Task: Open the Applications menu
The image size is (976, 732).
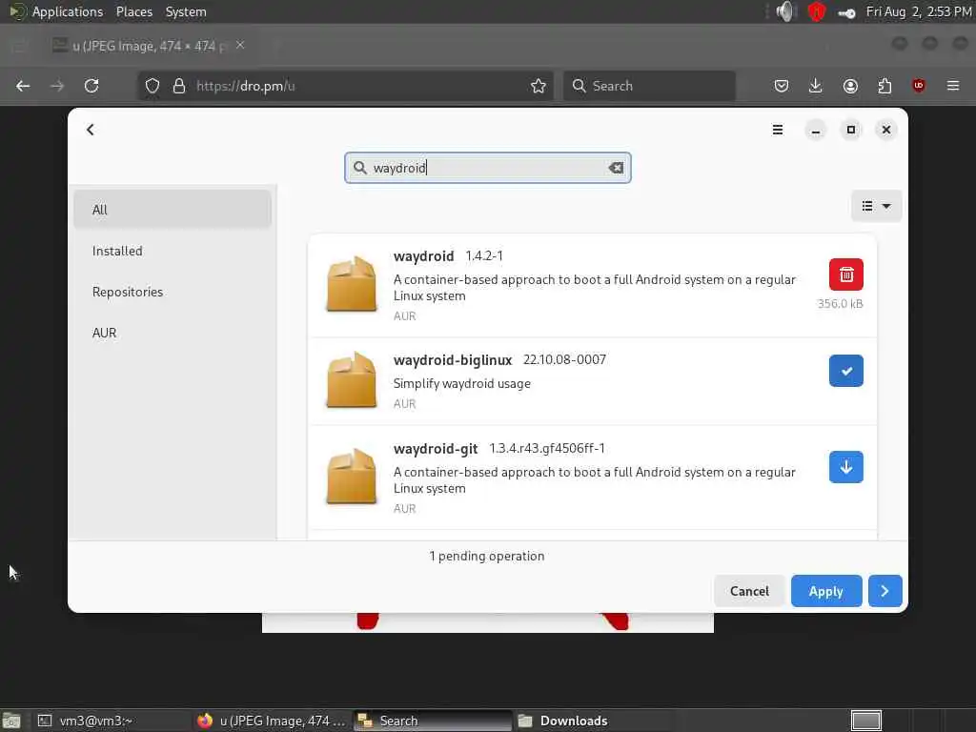Action: (x=68, y=11)
